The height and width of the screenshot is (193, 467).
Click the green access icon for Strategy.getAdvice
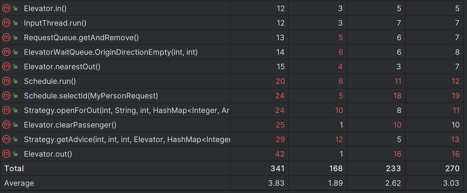point(15,139)
